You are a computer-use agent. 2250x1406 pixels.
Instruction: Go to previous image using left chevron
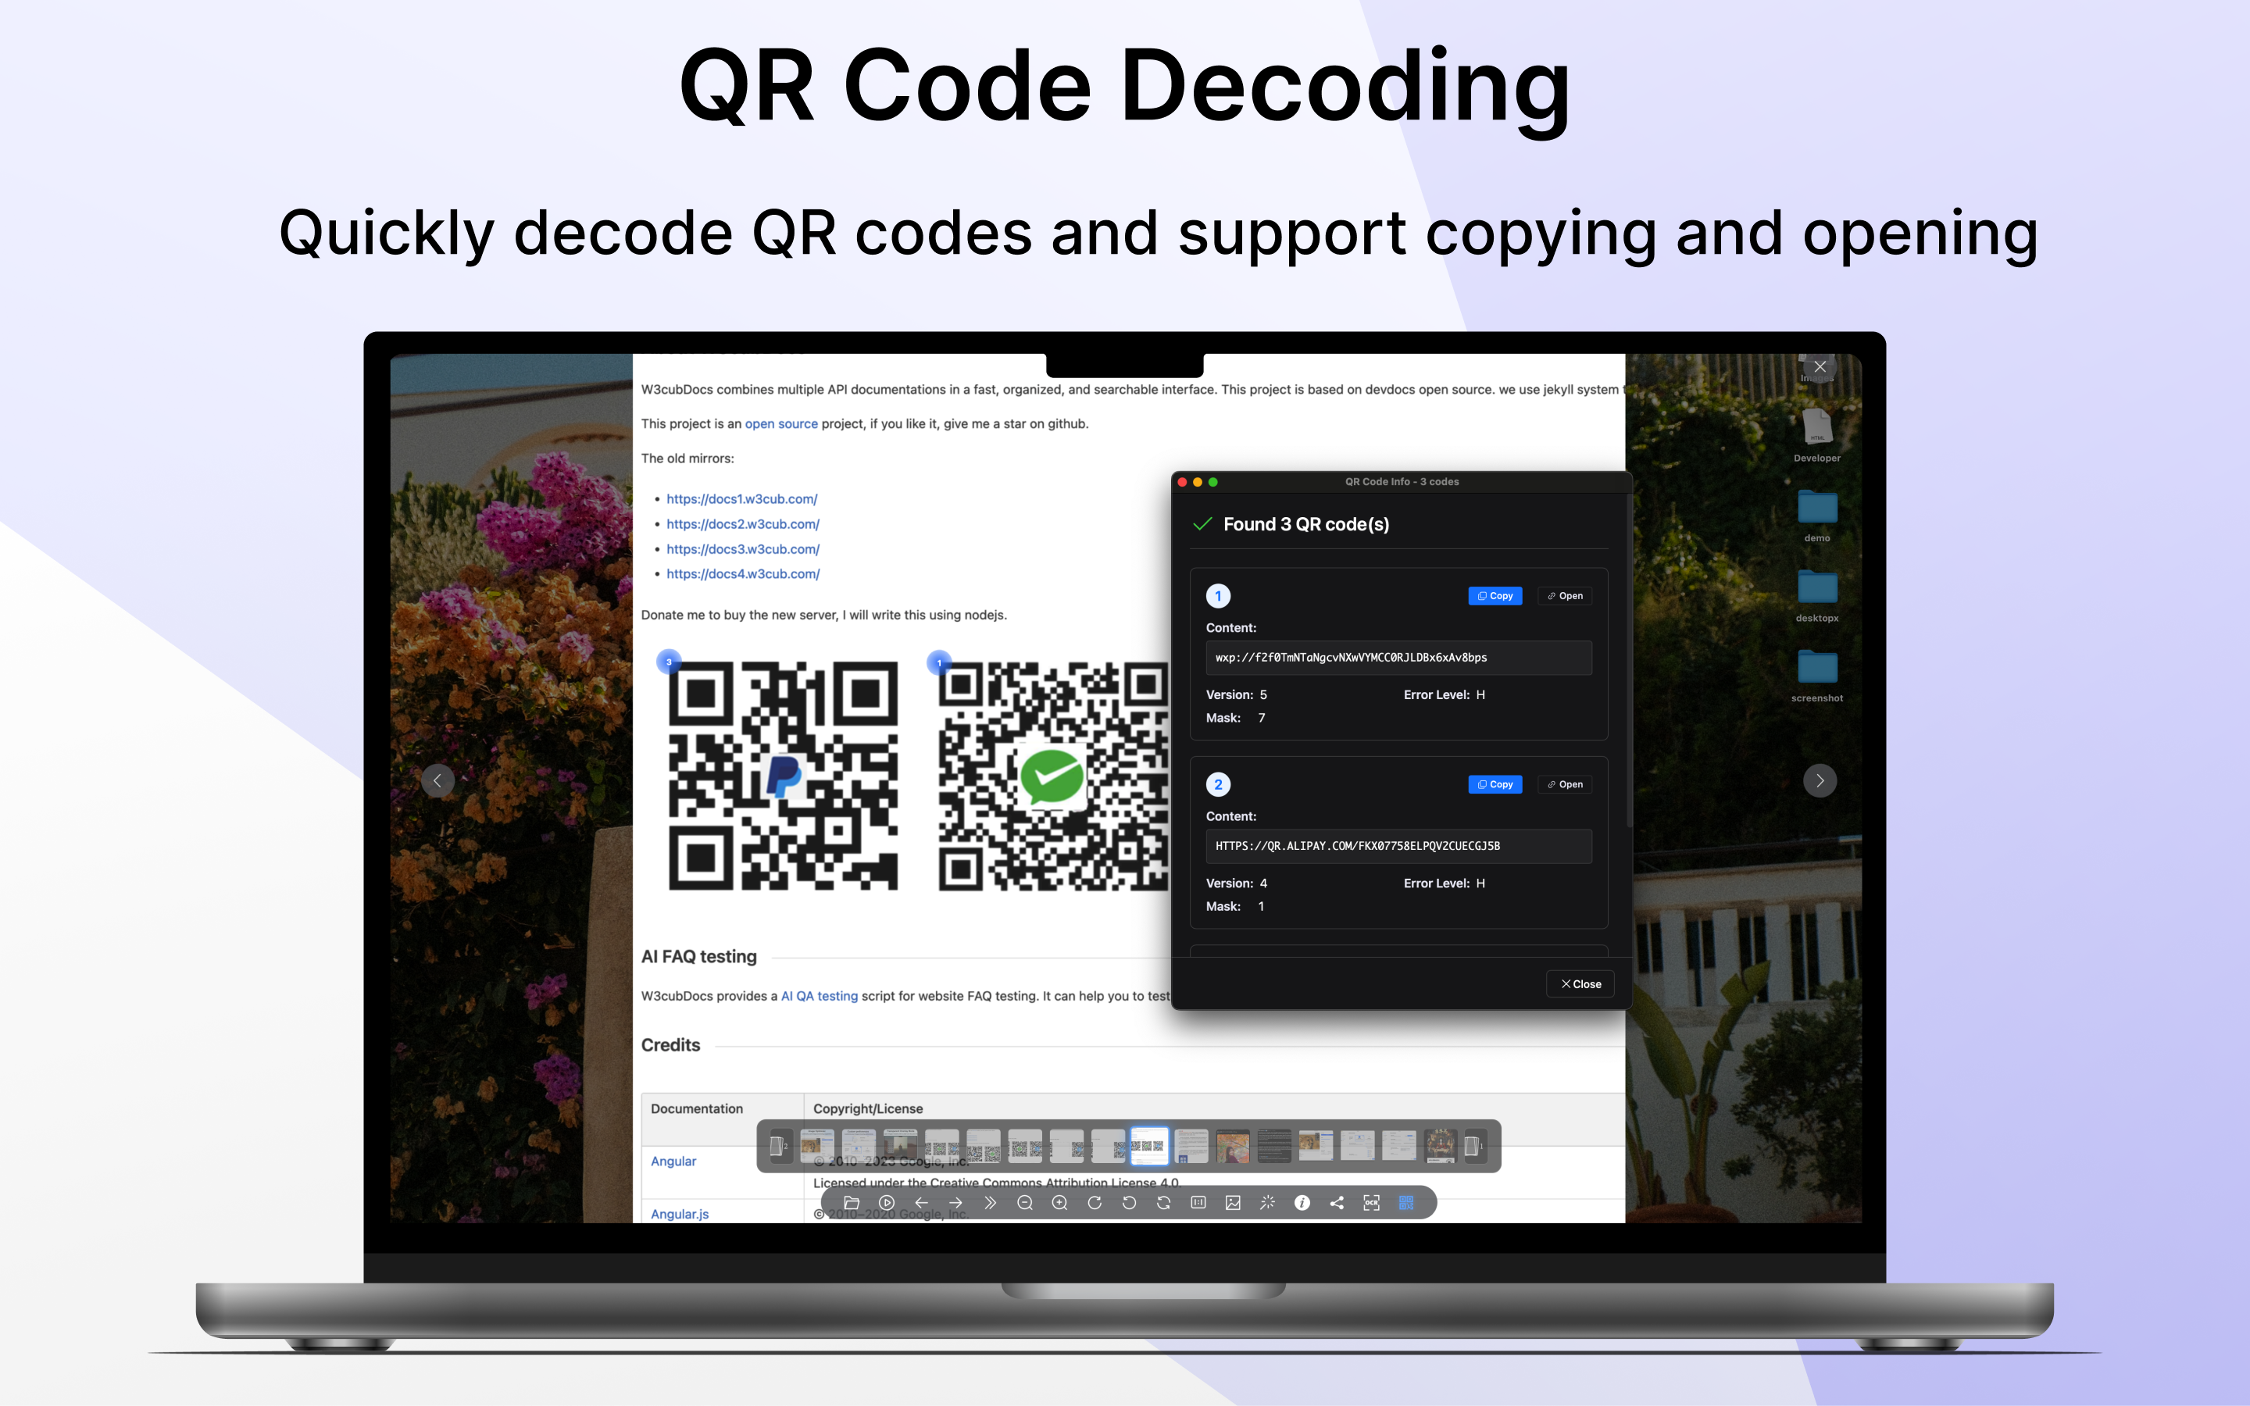[x=437, y=780]
